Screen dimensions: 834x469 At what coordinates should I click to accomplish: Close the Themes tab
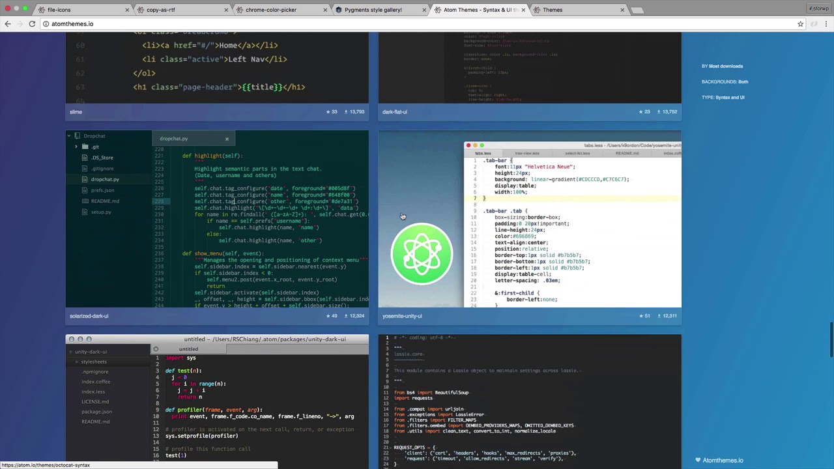622,10
